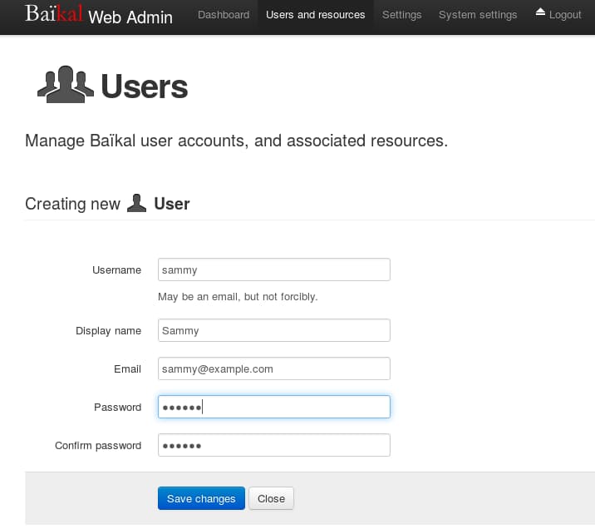Click the Users group icon
595x529 pixels.
tap(66, 84)
